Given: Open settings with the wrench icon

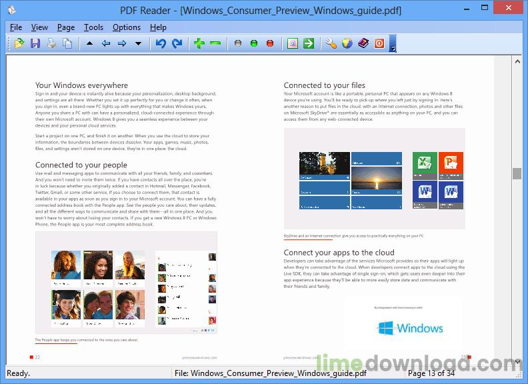Looking at the screenshot, I should coord(331,43).
